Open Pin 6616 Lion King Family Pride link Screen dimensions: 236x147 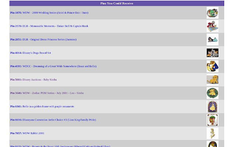[53, 120]
